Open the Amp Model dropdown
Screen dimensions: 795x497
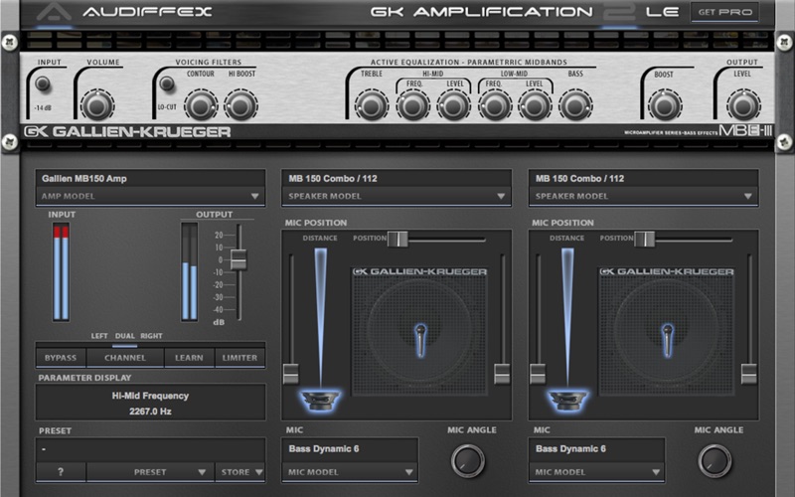click(150, 196)
